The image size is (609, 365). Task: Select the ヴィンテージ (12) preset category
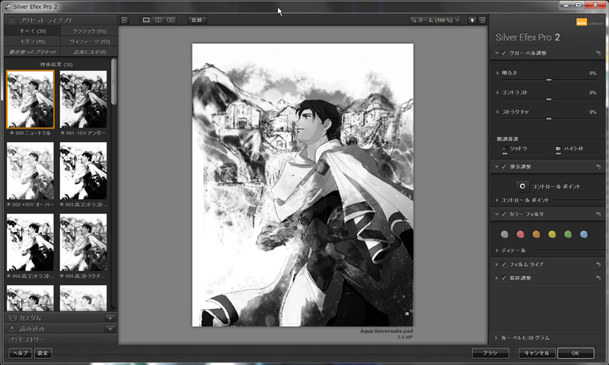(x=89, y=41)
